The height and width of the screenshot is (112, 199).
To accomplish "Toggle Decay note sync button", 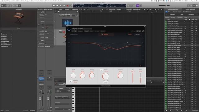I will coord(101,70).
